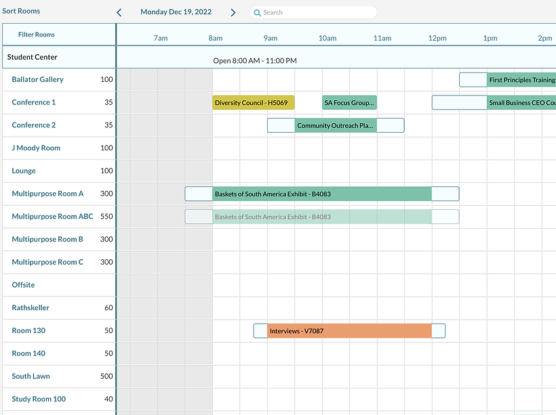The width and height of the screenshot is (556, 415).
Task: Open the date picker on Monday Dec 19, 2022
Action: point(176,12)
